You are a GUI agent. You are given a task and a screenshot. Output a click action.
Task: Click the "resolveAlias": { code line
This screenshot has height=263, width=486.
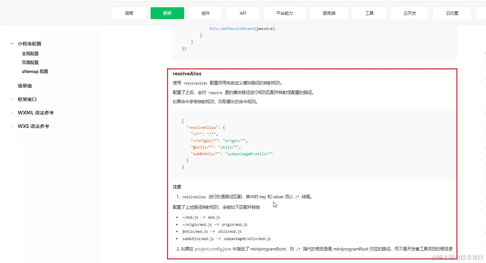(206, 127)
